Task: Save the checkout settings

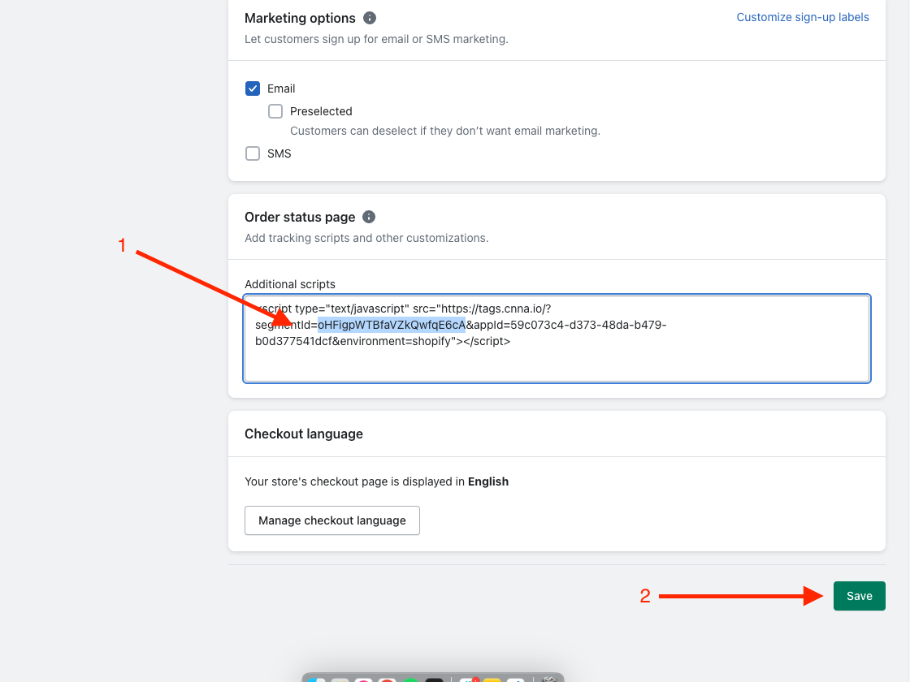Action: [860, 596]
